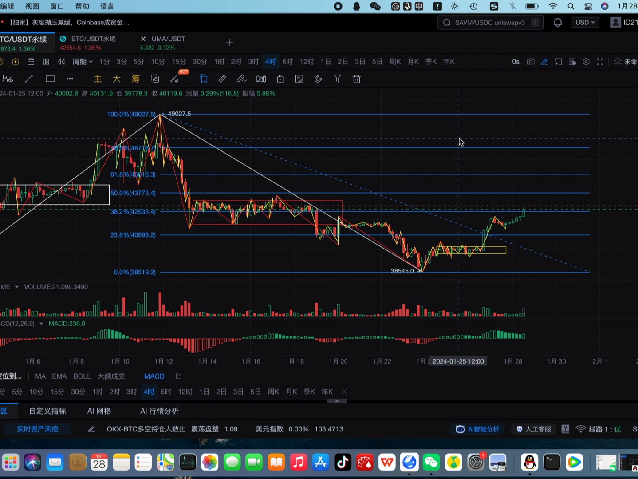
Task: Click the AI智能分析 button
Action: [x=477, y=429]
